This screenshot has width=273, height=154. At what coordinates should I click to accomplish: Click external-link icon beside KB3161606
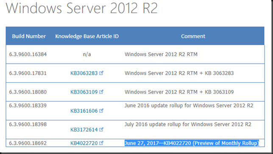[x=101, y=111]
